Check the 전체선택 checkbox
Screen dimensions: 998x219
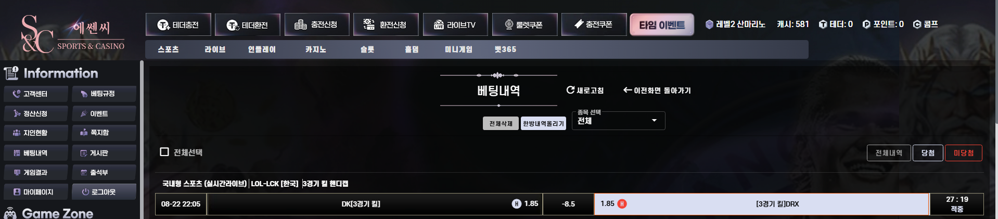(164, 152)
